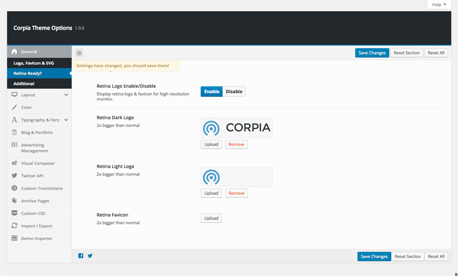Switch to Logo, Favicon & SVG subsection
Viewport: 458px width, 276px height.
[x=34, y=63]
